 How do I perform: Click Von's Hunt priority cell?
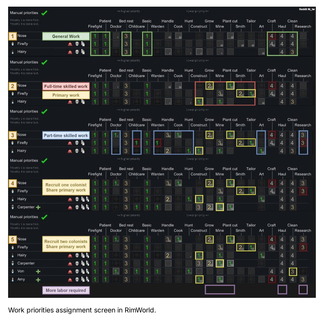tap(189, 272)
